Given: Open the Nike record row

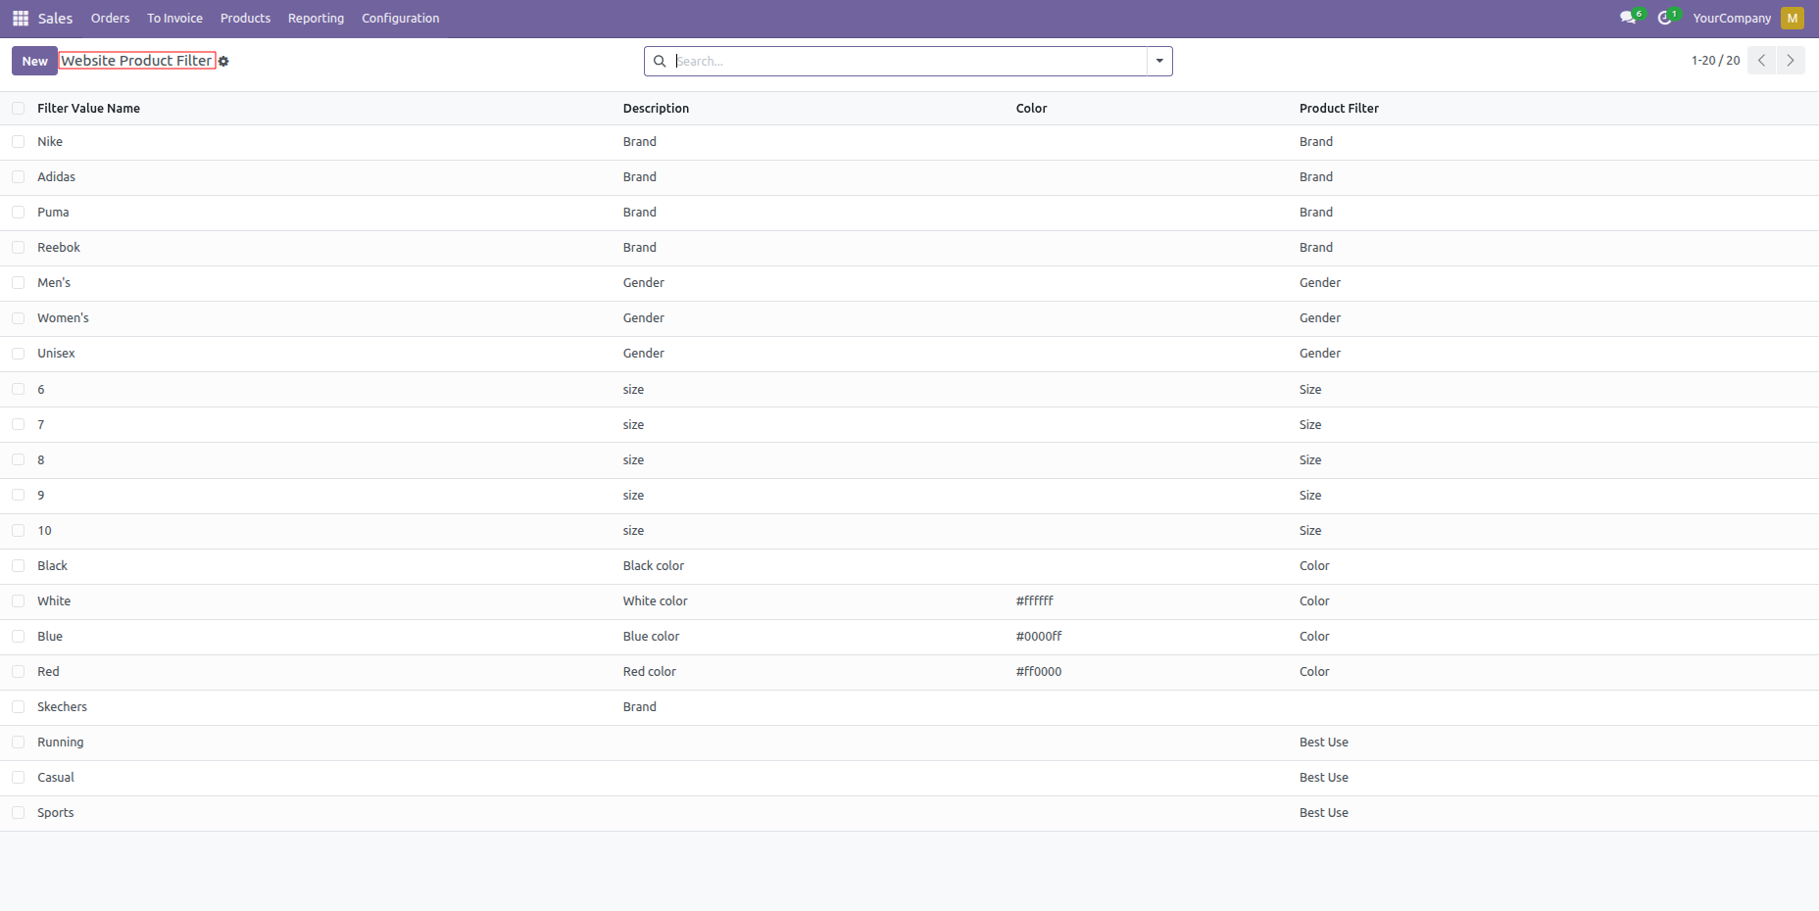Looking at the screenshot, I should click(909, 142).
